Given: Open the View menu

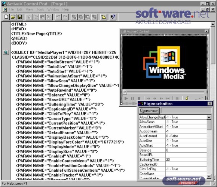Looking at the screenshot, I should pyautogui.click(x=29, y=10).
